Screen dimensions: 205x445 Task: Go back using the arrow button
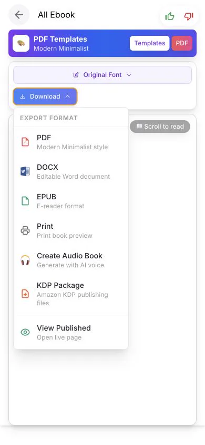click(19, 15)
